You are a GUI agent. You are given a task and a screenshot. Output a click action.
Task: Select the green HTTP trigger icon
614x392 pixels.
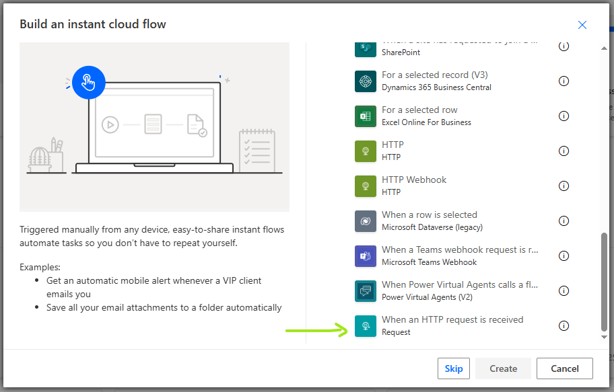click(366, 151)
